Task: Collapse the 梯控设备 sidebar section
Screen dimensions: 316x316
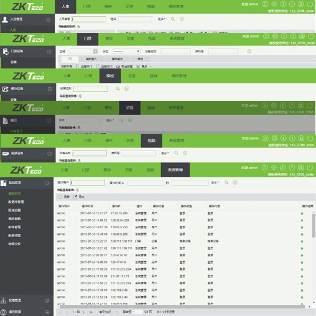Action: (50, 89)
